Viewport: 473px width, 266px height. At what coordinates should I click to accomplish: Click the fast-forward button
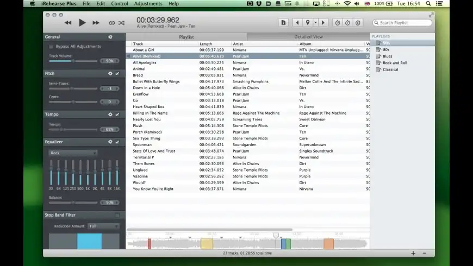(x=96, y=23)
